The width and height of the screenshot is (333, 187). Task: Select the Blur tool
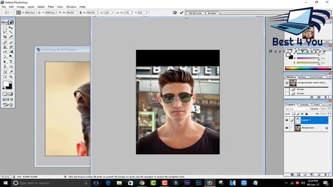pyautogui.click(x=5, y=57)
